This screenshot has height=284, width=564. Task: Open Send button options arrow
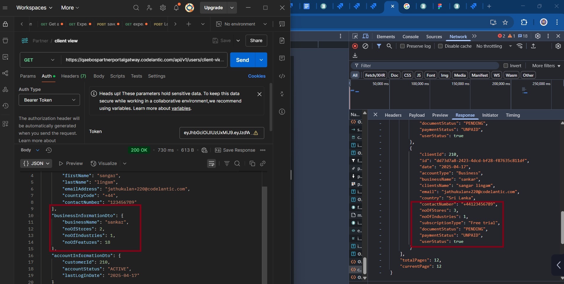coord(261,60)
